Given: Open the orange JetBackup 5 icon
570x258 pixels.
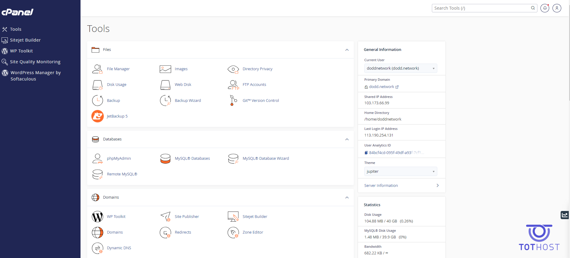Looking at the screenshot, I should coord(97,116).
